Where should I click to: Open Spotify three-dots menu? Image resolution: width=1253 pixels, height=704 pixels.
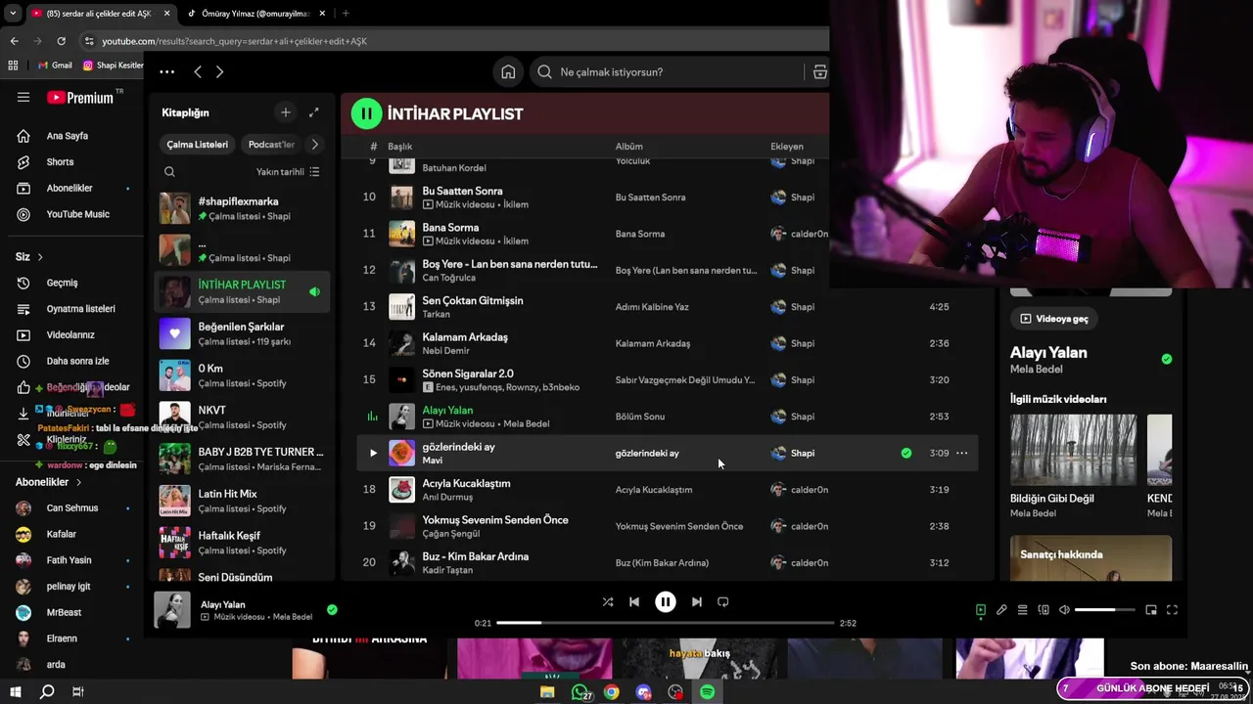click(x=167, y=71)
